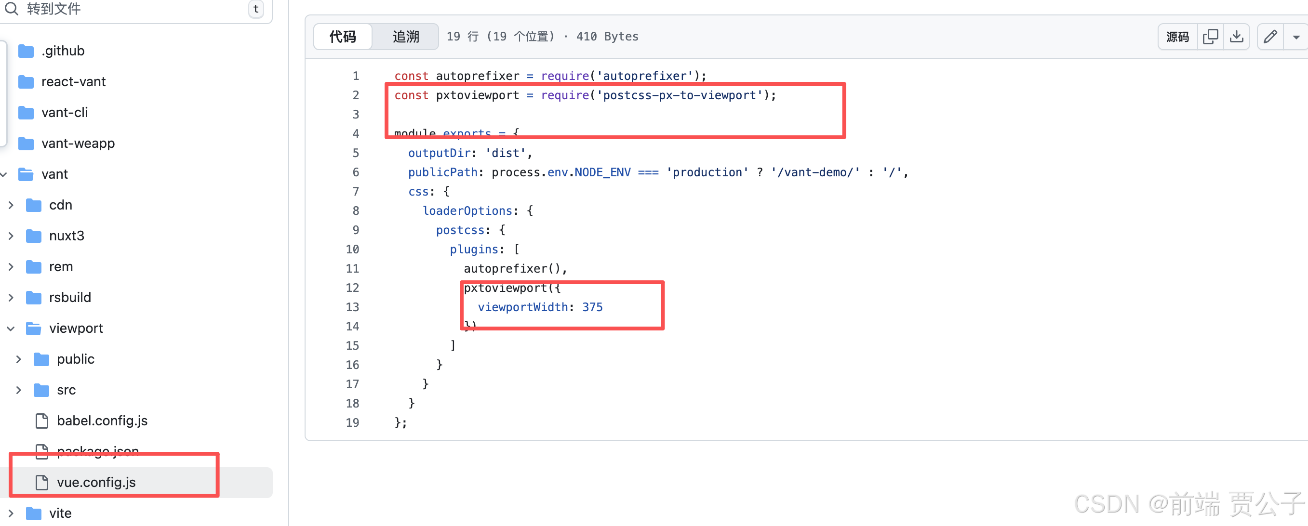Expand the src folder
This screenshot has width=1308, height=526.
pyautogui.click(x=19, y=390)
